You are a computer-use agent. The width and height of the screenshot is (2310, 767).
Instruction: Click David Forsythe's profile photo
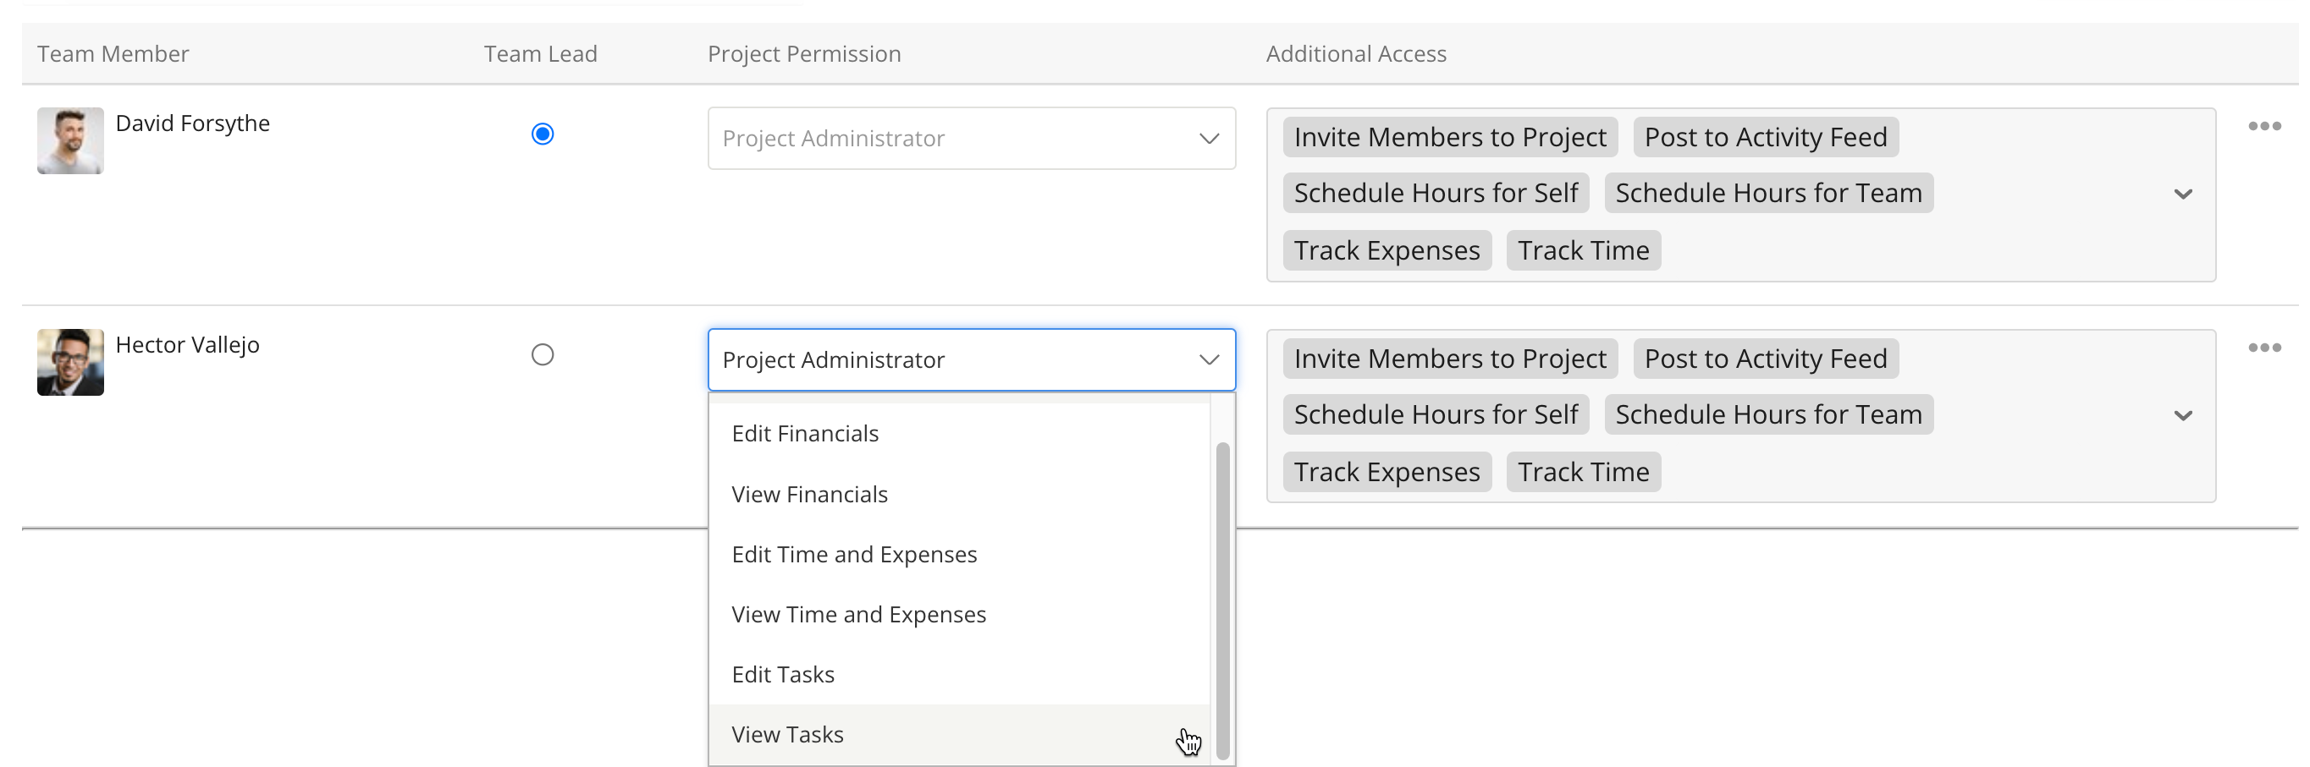pos(70,140)
